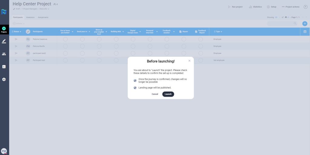Switch to the Assignments tab
Image resolution: width=310 pixels, height=155 pixels.
43,17
